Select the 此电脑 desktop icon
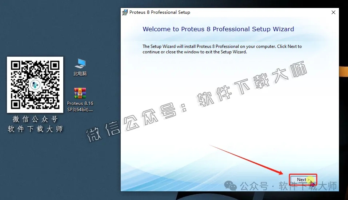The width and height of the screenshot is (348, 200). click(x=80, y=67)
